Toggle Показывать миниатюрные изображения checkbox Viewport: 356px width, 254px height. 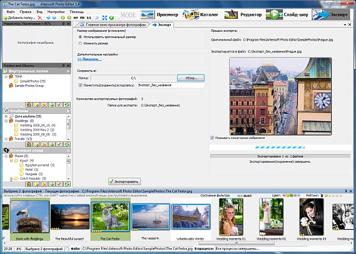pyautogui.click(x=212, y=138)
